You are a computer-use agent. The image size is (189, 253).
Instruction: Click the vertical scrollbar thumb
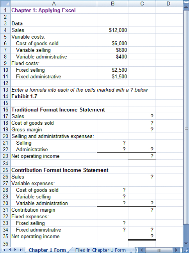point(186,117)
